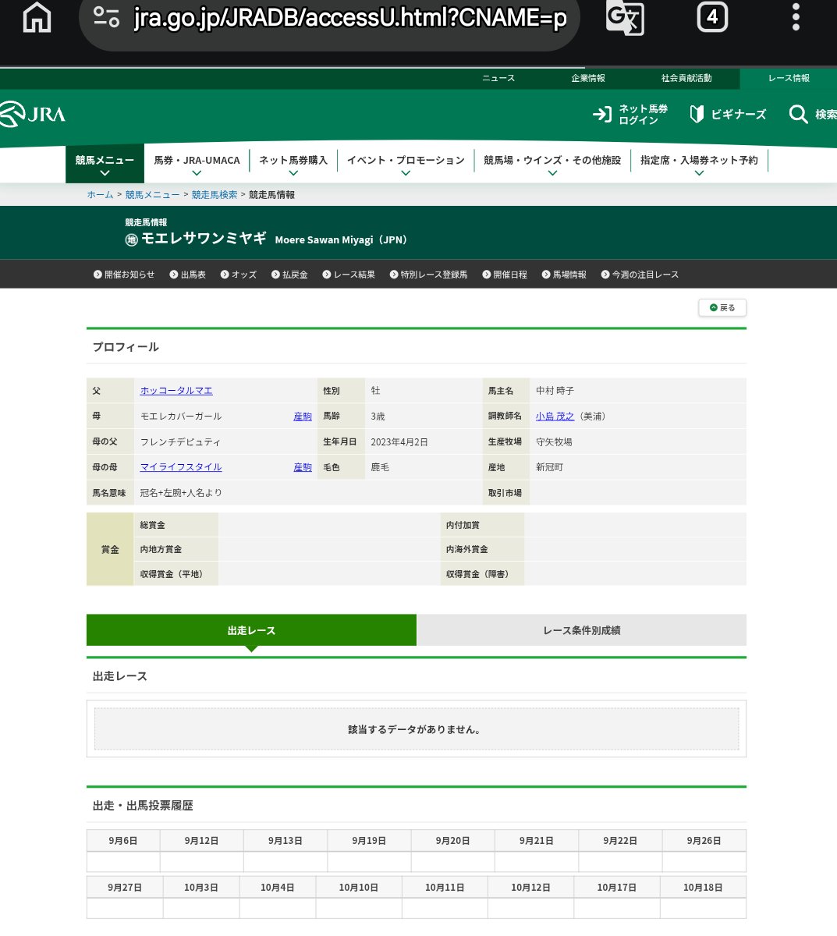Click the JRA logo
837x936 pixels.
(x=33, y=115)
